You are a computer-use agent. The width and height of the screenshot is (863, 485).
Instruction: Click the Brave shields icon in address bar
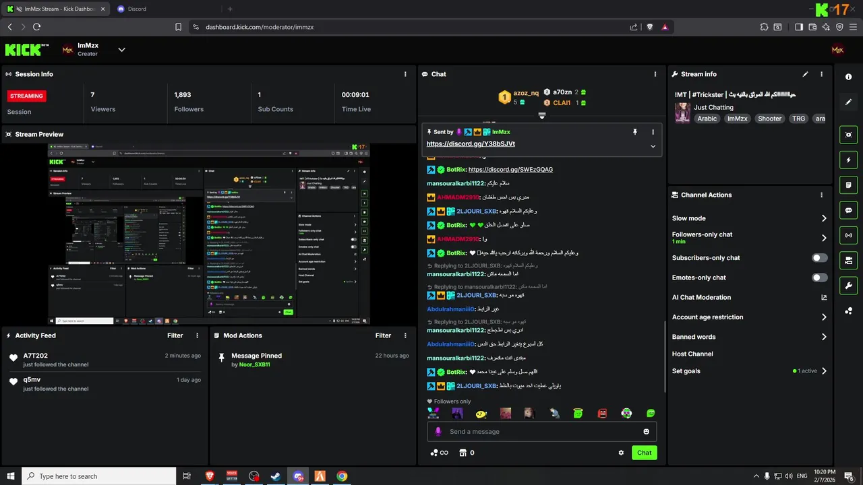pos(649,27)
